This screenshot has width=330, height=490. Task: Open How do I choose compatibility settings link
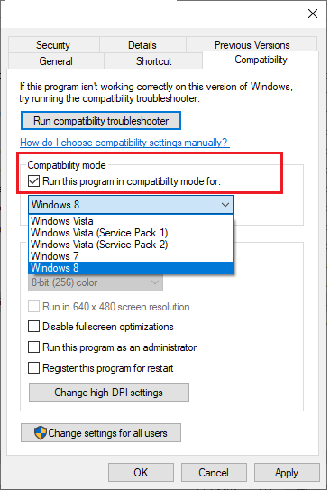pos(124,143)
